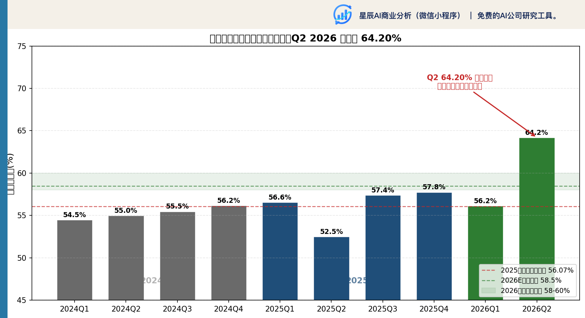Click the 2026Q2 axis label
The image size is (585, 318).
pos(537,309)
